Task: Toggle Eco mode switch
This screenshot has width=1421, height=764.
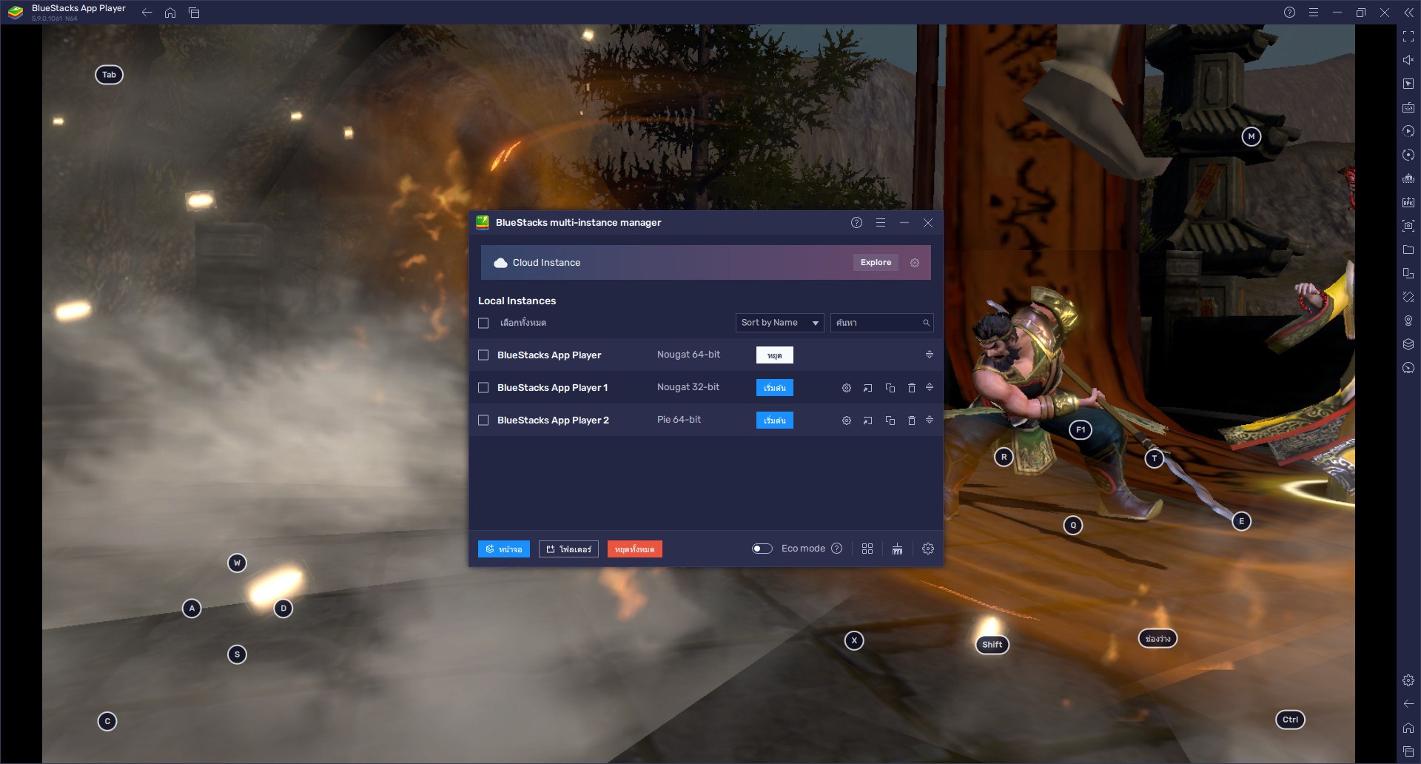Action: coord(762,549)
